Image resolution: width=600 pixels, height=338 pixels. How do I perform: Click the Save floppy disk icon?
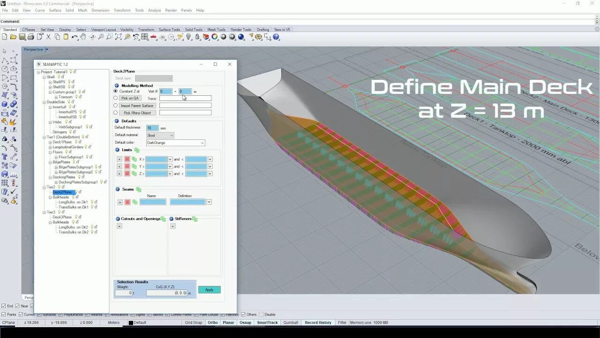22,37
